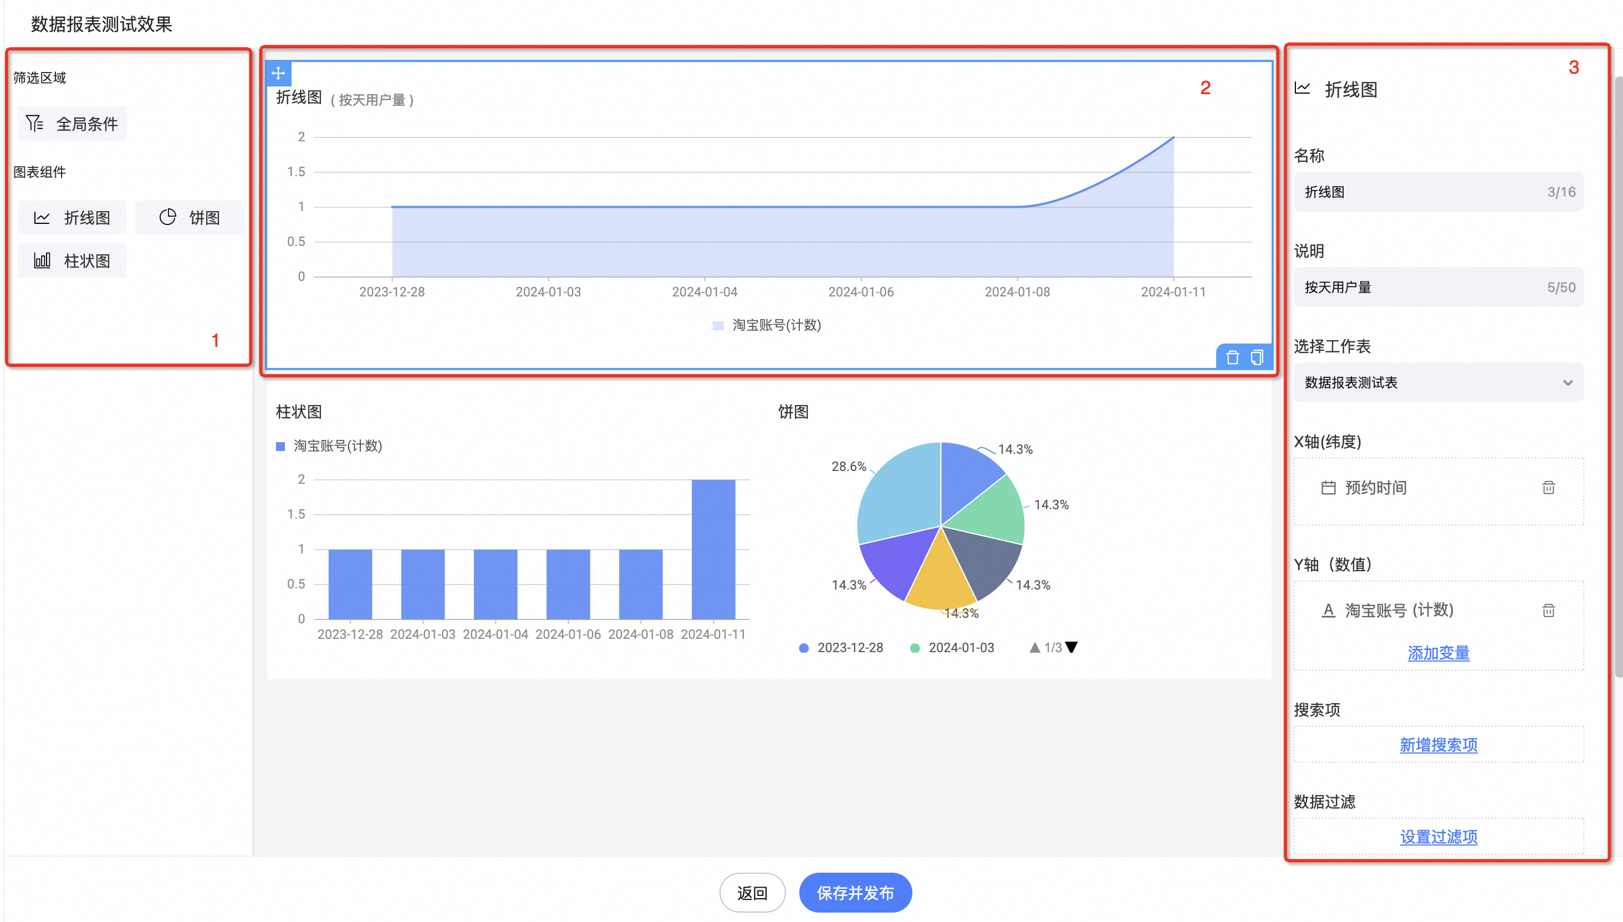This screenshot has height=922, width=1623.
Task: Duplicate the line chart with copy icon
Action: [1257, 358]
